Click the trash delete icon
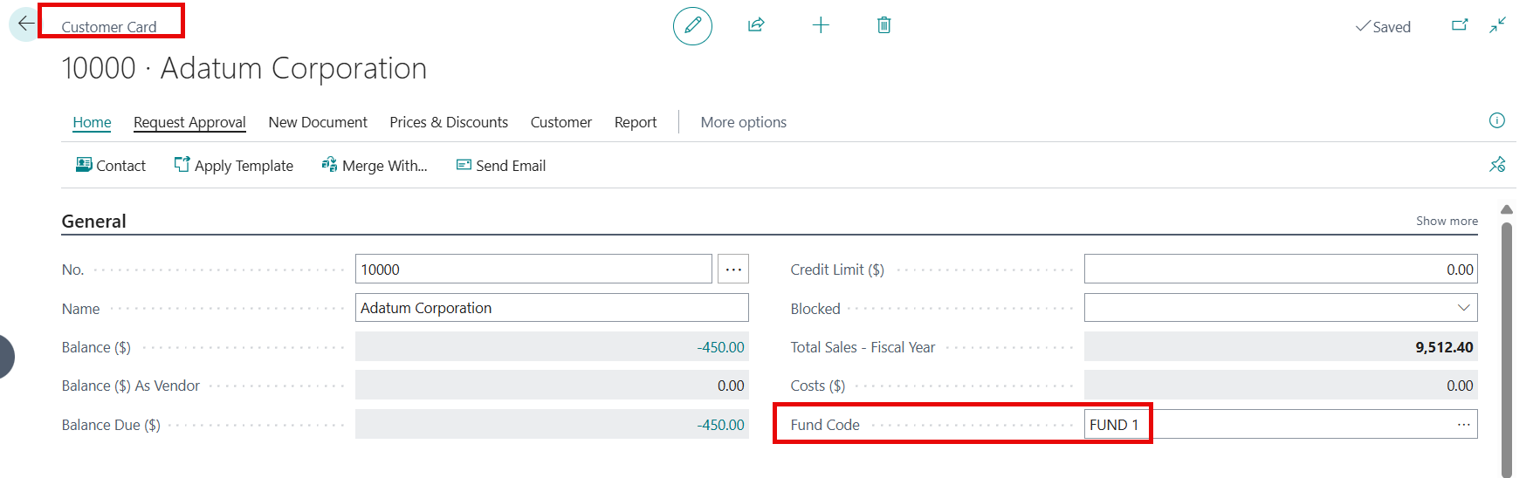1540x478 pixels. tap(883, 25)
